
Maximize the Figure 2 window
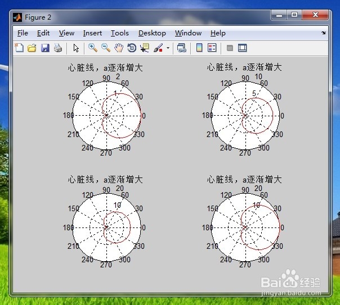coord(294,15)
